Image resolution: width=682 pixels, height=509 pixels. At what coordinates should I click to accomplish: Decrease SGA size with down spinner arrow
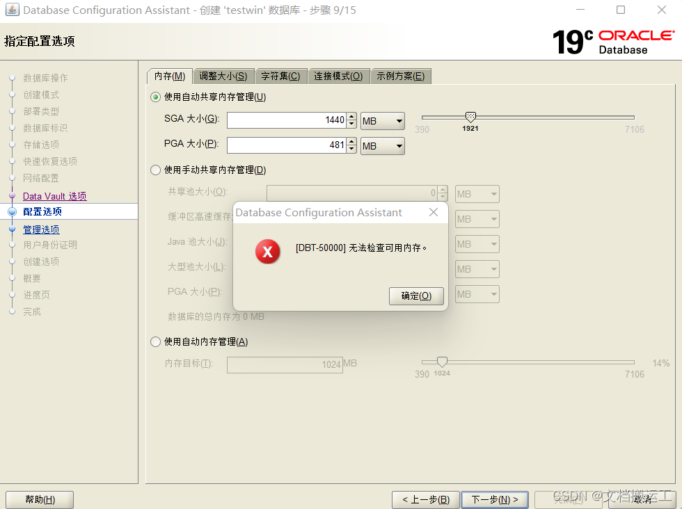(352, 124)
